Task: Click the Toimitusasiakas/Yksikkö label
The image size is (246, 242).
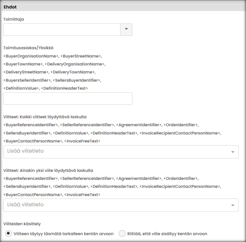Action: pyautogui.click(x=29, y=48)
